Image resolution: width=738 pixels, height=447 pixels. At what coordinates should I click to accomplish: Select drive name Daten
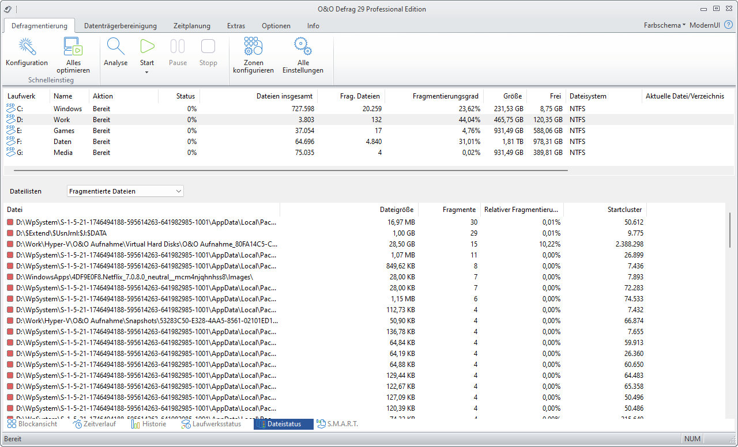tap(62, 141)
